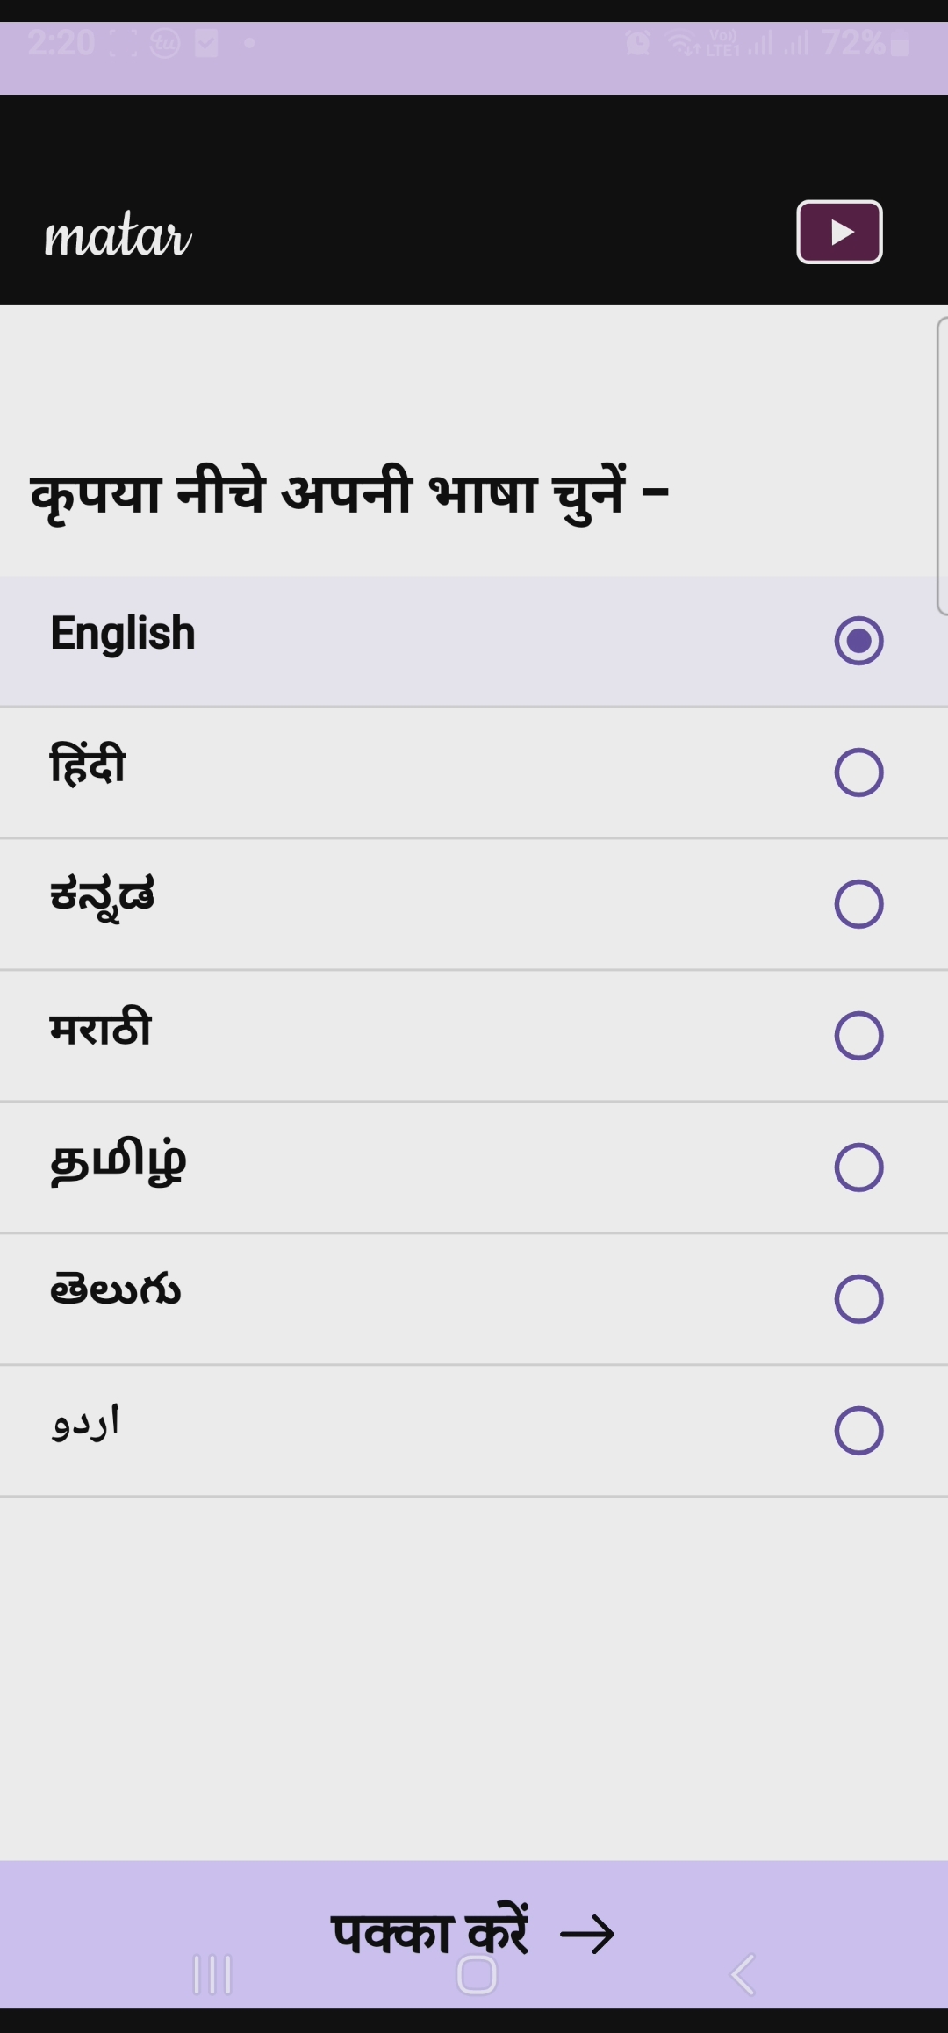
Task: Tap the alarm icon in status bar
Action: (x=638, y=42)
